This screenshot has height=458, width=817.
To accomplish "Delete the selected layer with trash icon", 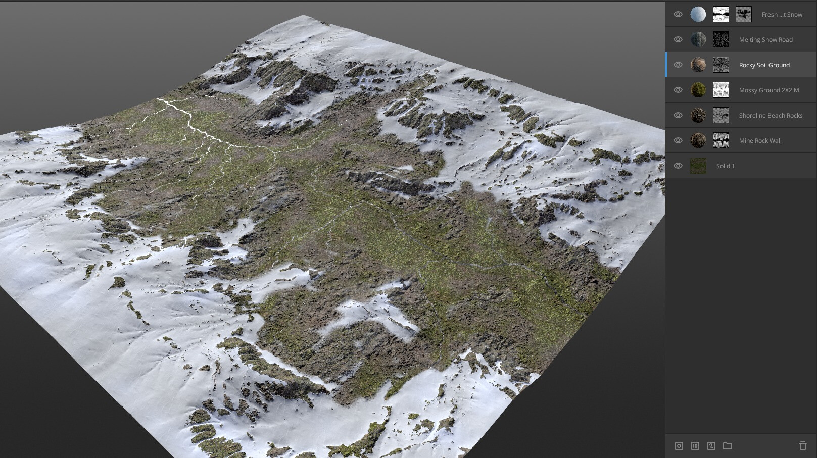I will [x=803, y=446].
